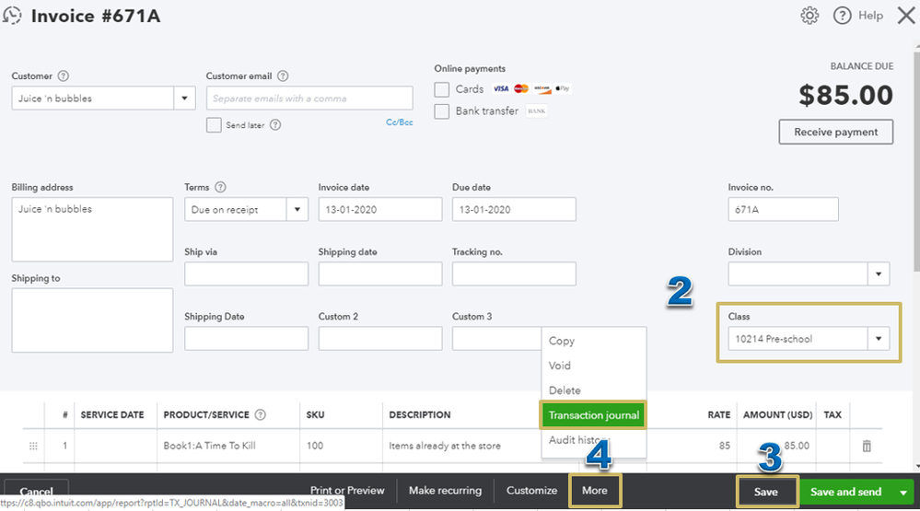This screenshot has width=920, height=511.
Task: Open the Cc/Bcc link
Action: click(399, 122)
